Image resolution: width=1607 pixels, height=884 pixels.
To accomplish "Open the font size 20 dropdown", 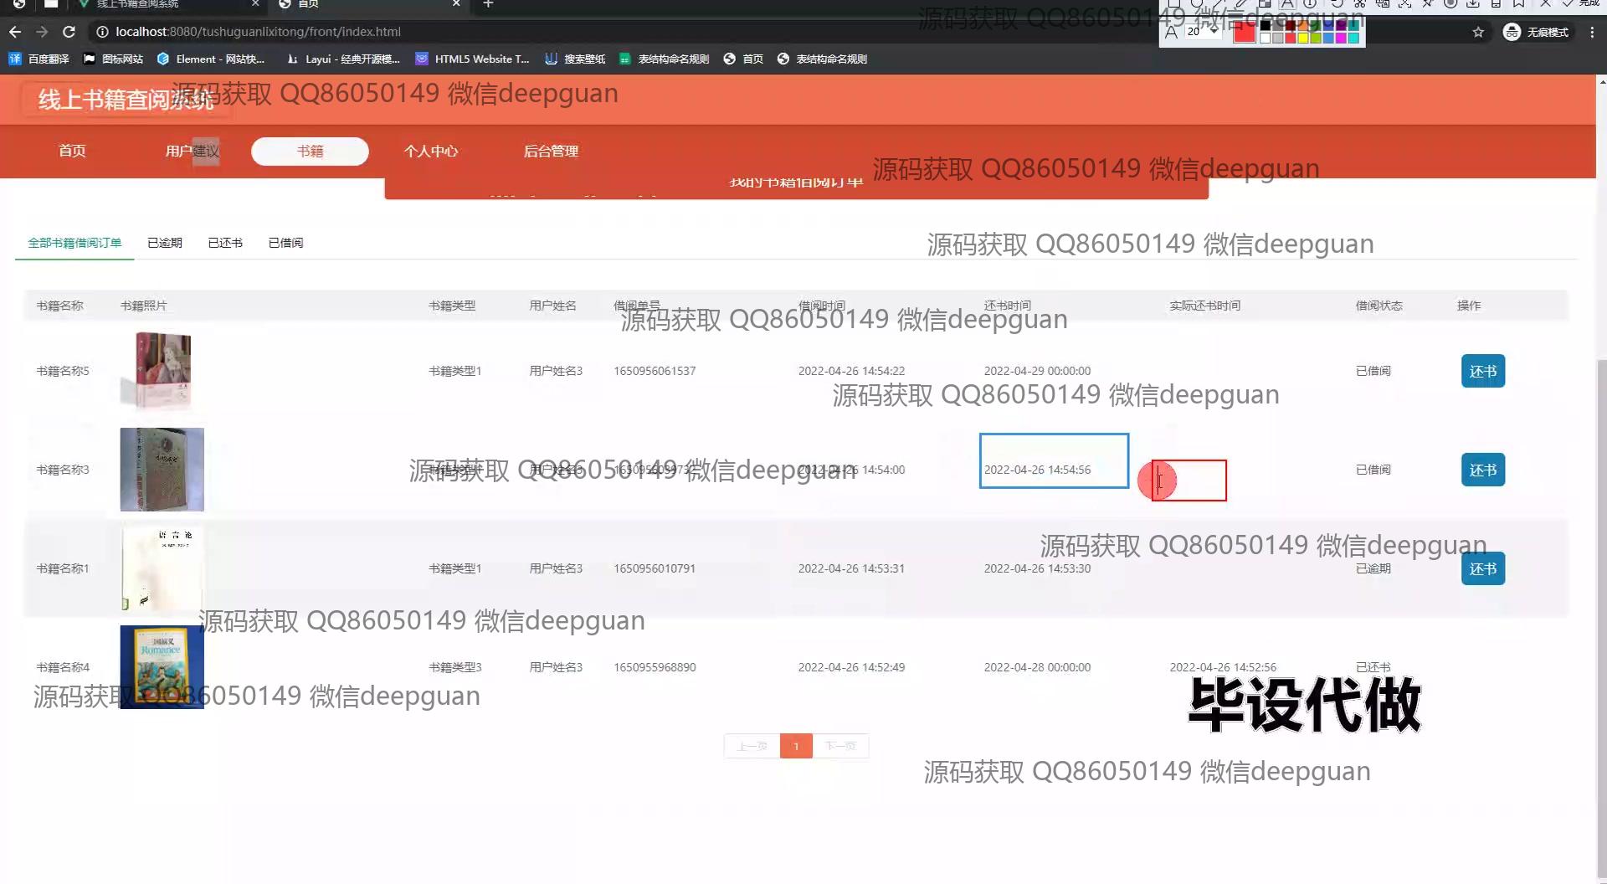I will (x=1214, y=31).
